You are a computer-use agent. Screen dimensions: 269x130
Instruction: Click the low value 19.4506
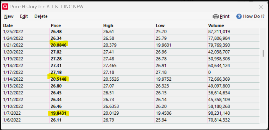[164, 113]
